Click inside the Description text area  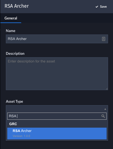click(57, 74)
